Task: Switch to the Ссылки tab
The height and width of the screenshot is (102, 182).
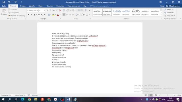Action: pos(50,6)
